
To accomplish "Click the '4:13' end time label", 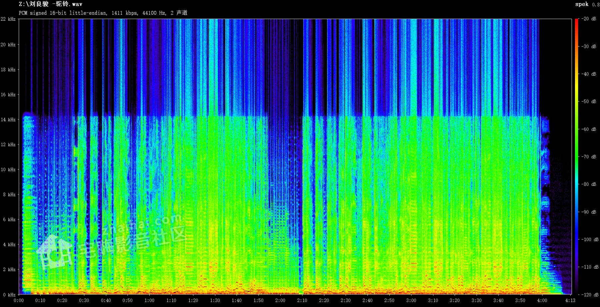I will (x=570, y=300).
